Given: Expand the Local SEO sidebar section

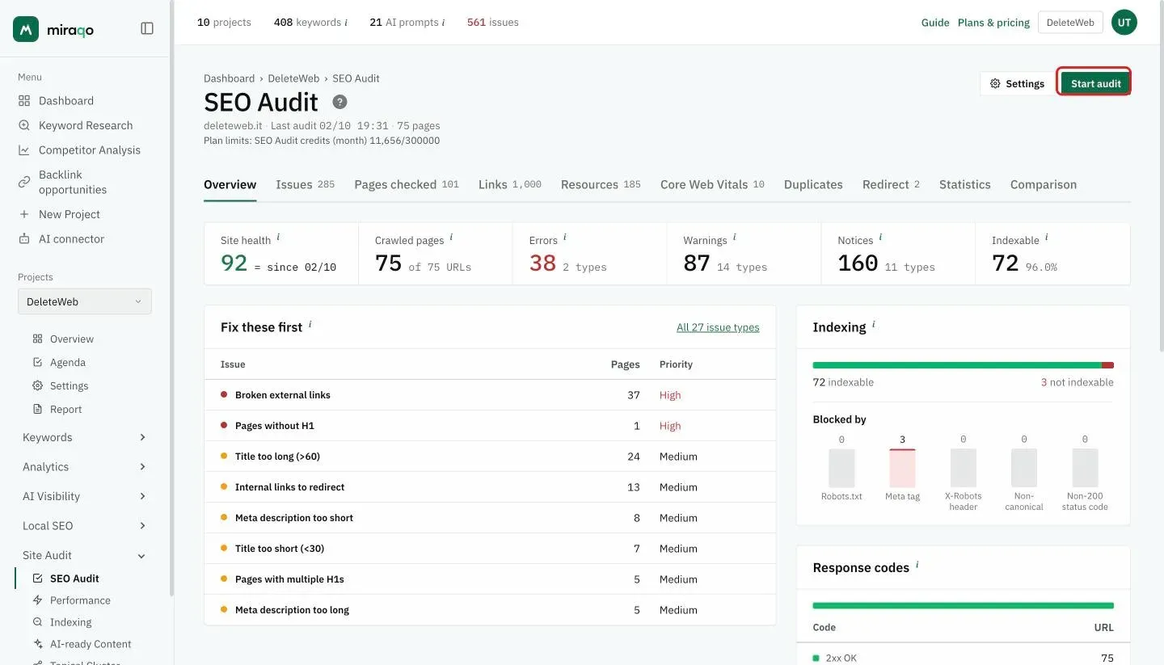Looking at the screenshot, I should click(x=85, y=526).
